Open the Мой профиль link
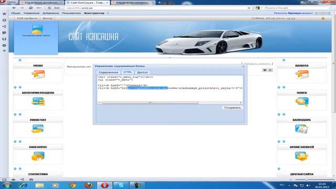The image size is (336, 189). click(27, 18)
